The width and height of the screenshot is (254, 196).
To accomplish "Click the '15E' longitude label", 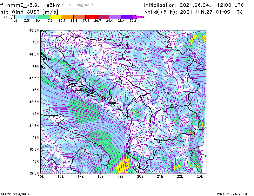I will (41, 176).
